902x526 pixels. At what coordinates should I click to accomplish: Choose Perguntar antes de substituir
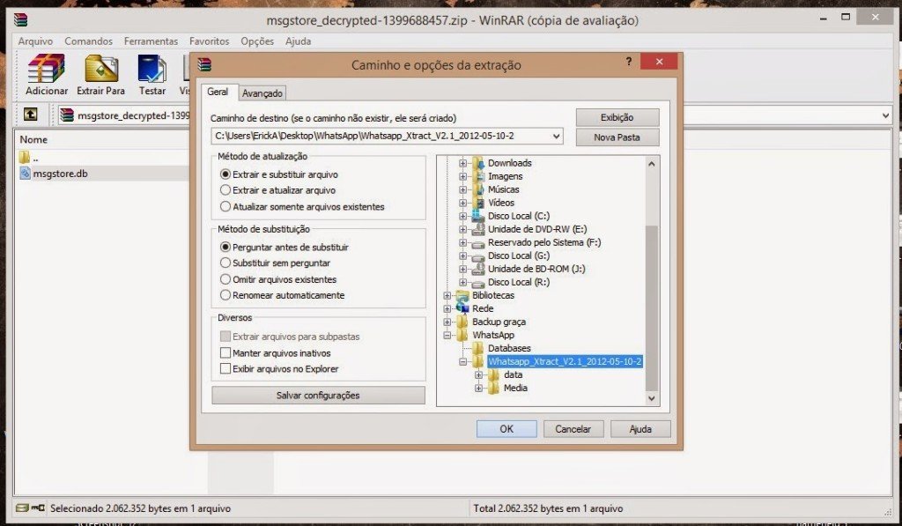click(x=225, y=247)
